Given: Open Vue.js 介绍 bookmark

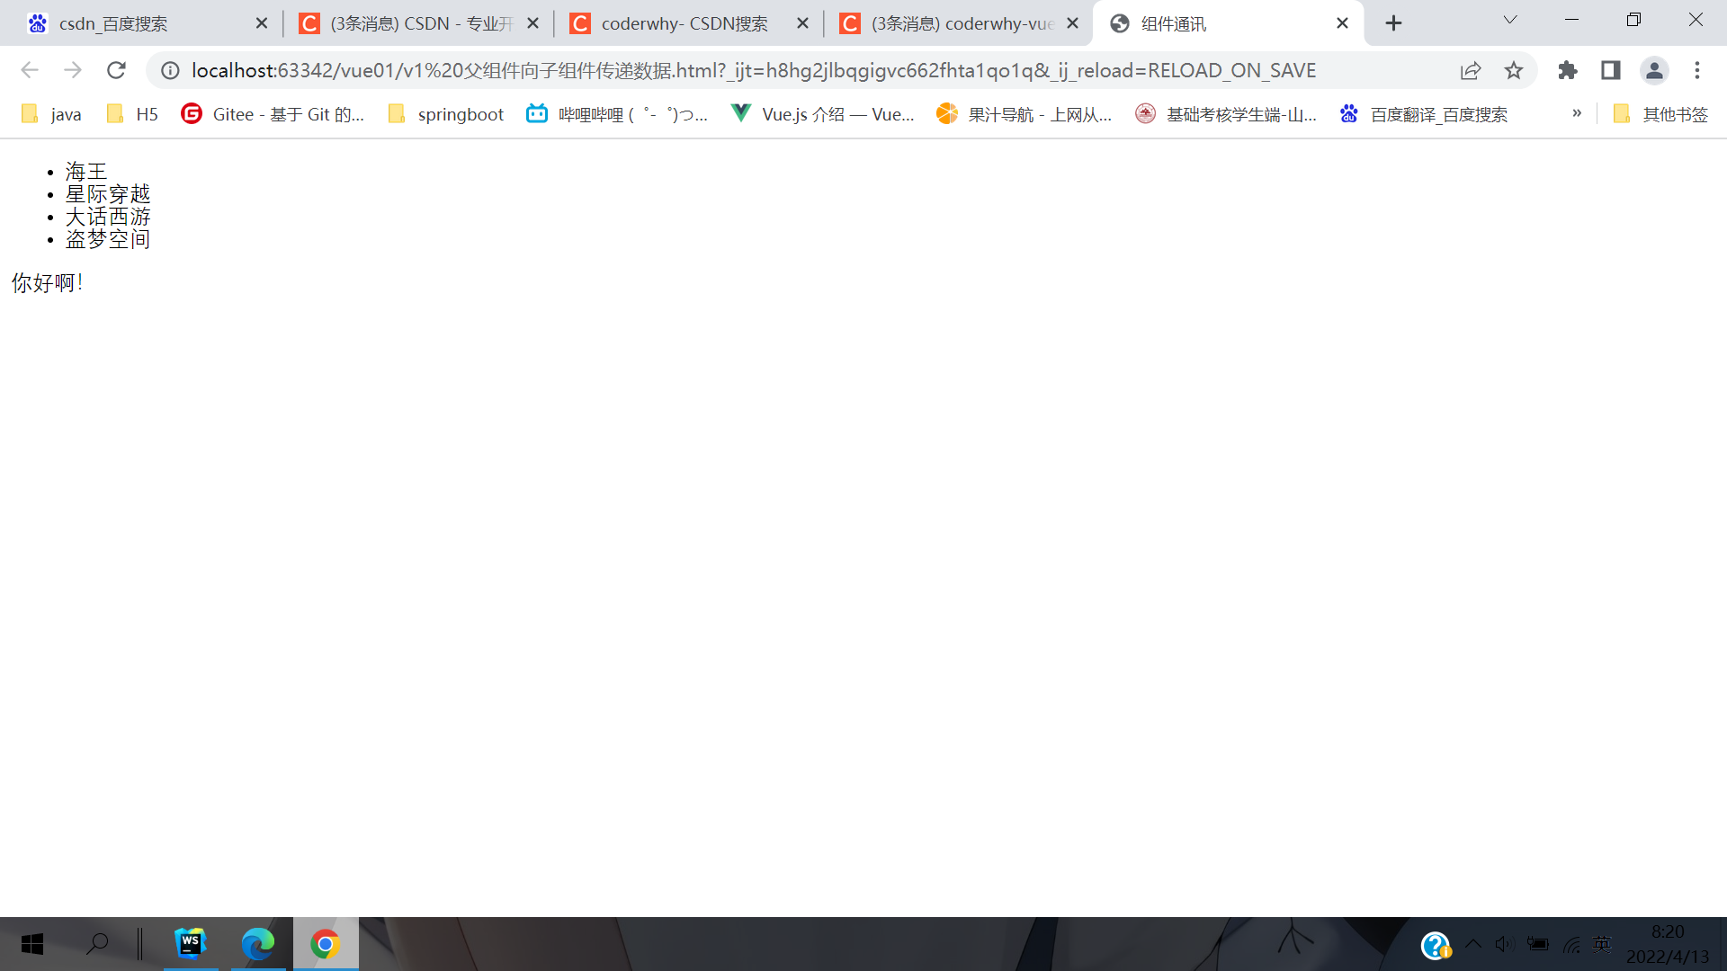Looking at the screenshot, I should 823,114.
